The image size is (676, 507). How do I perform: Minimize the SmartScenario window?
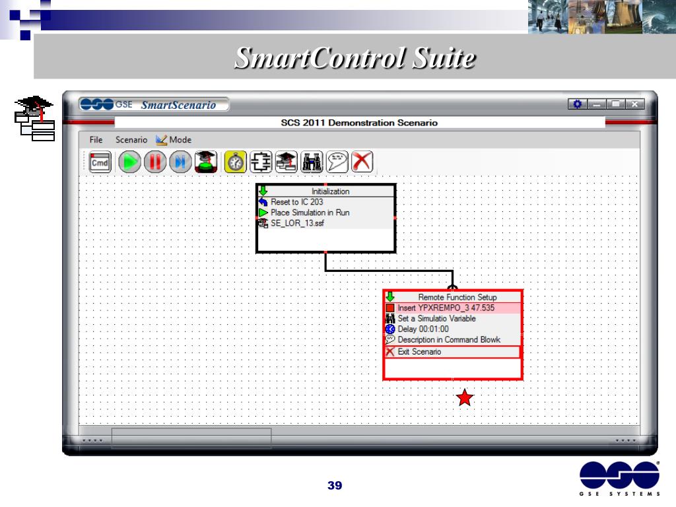pyautogui.click(x=597, y=104)
